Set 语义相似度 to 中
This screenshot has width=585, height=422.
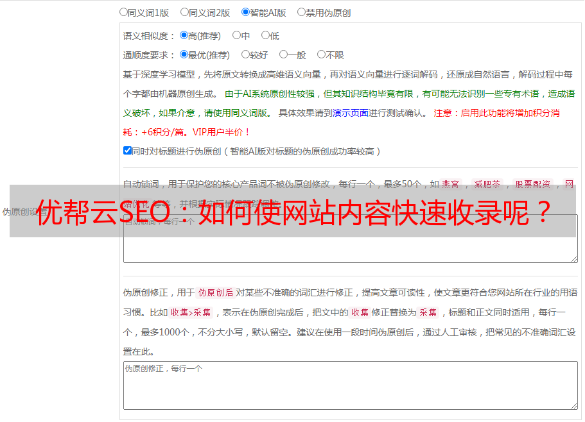click(x=236, y=35)
